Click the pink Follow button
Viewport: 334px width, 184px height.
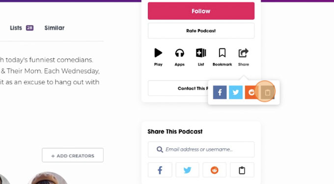(x=201, y=11)
